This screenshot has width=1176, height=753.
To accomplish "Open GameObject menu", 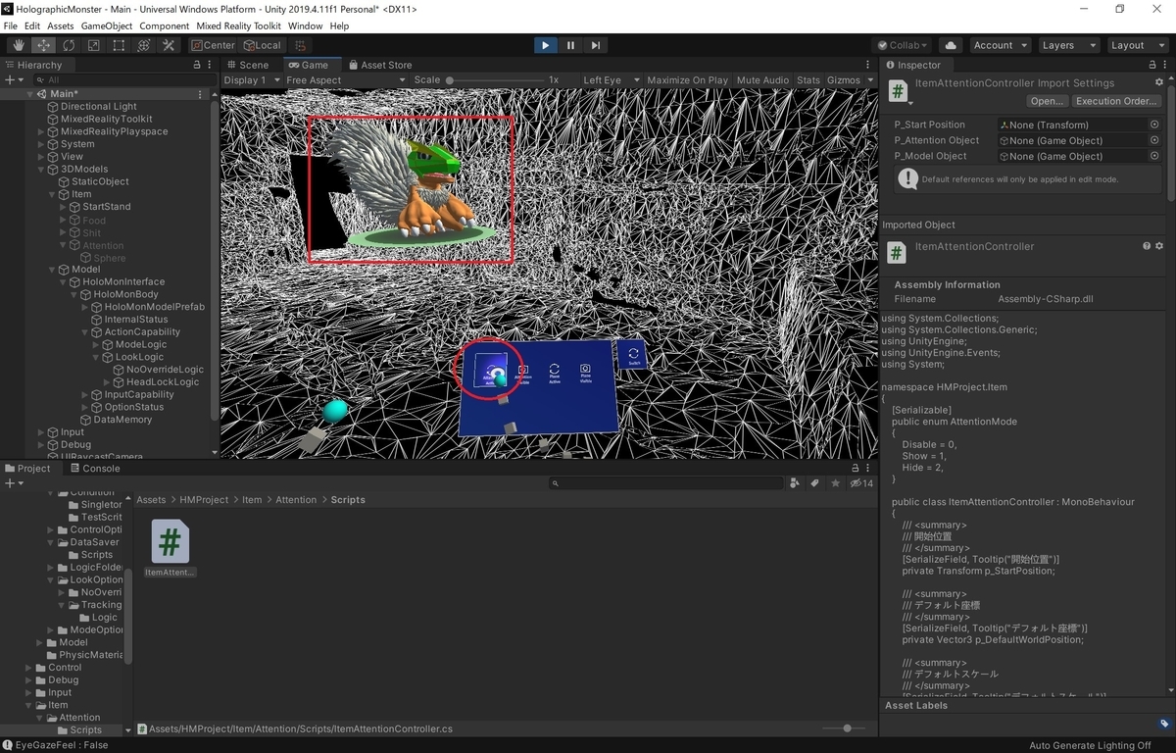I will (107, 25).
